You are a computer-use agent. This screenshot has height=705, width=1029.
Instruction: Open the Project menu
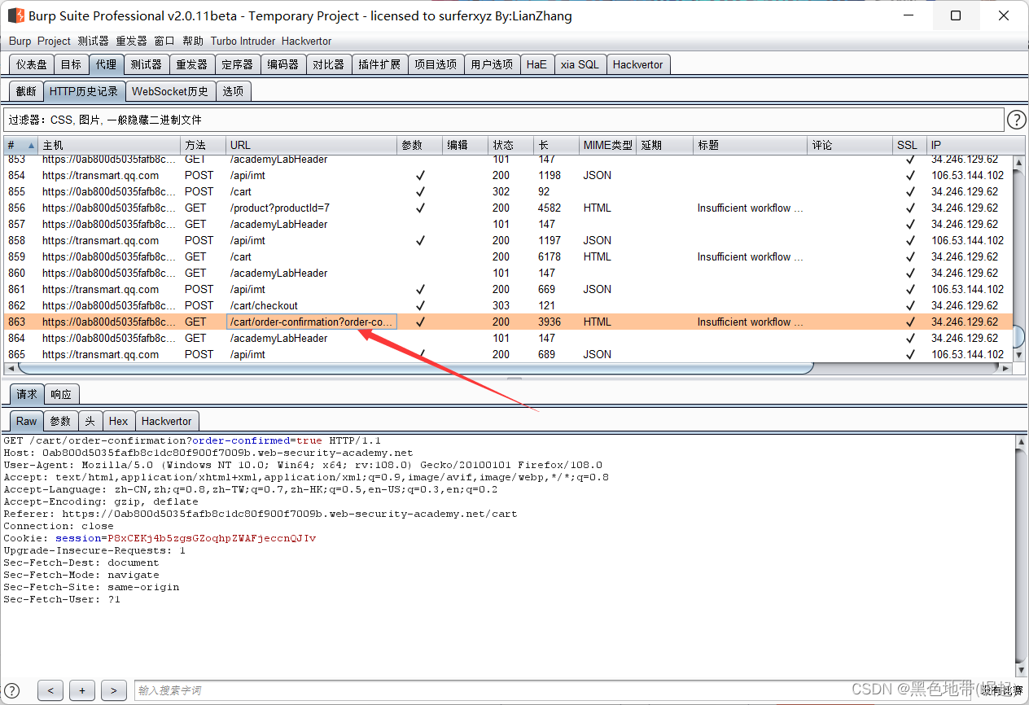point(54,41)
